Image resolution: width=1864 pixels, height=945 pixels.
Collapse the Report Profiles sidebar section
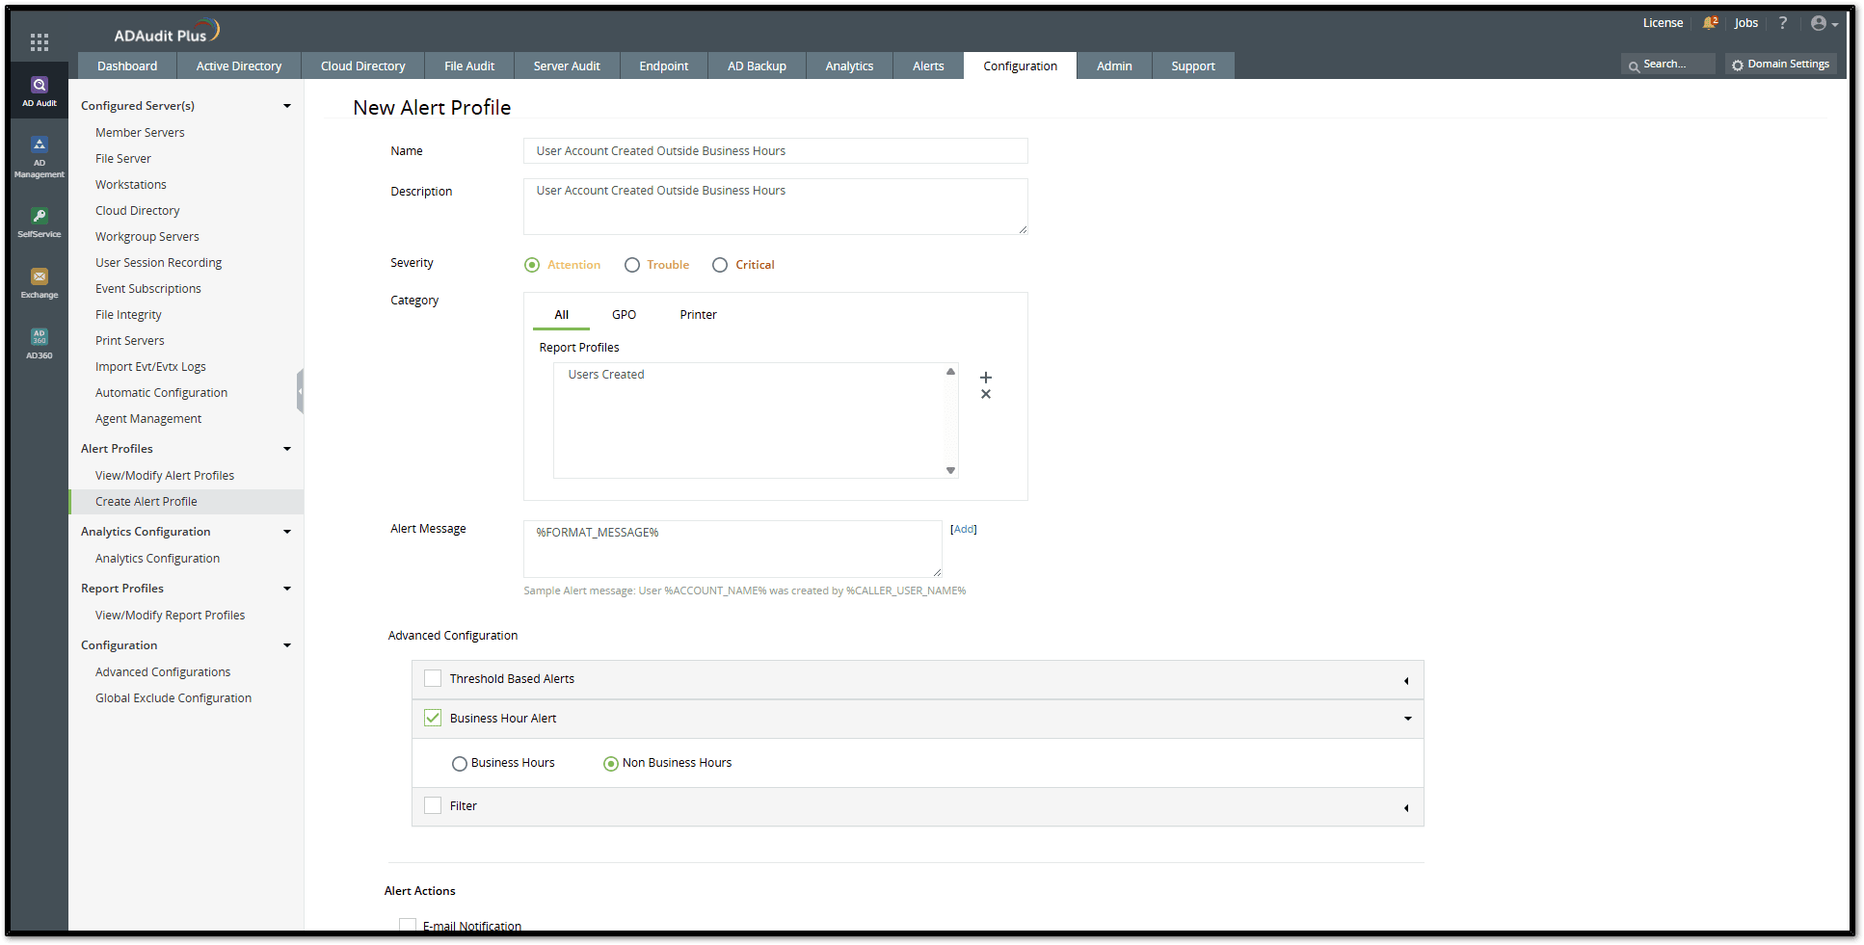click(287, 589)
